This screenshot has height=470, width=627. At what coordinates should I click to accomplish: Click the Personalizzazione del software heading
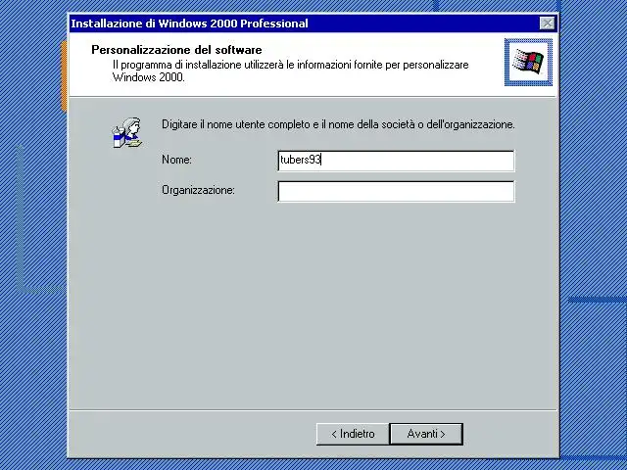pyautogui.click(x=176, y=50)
